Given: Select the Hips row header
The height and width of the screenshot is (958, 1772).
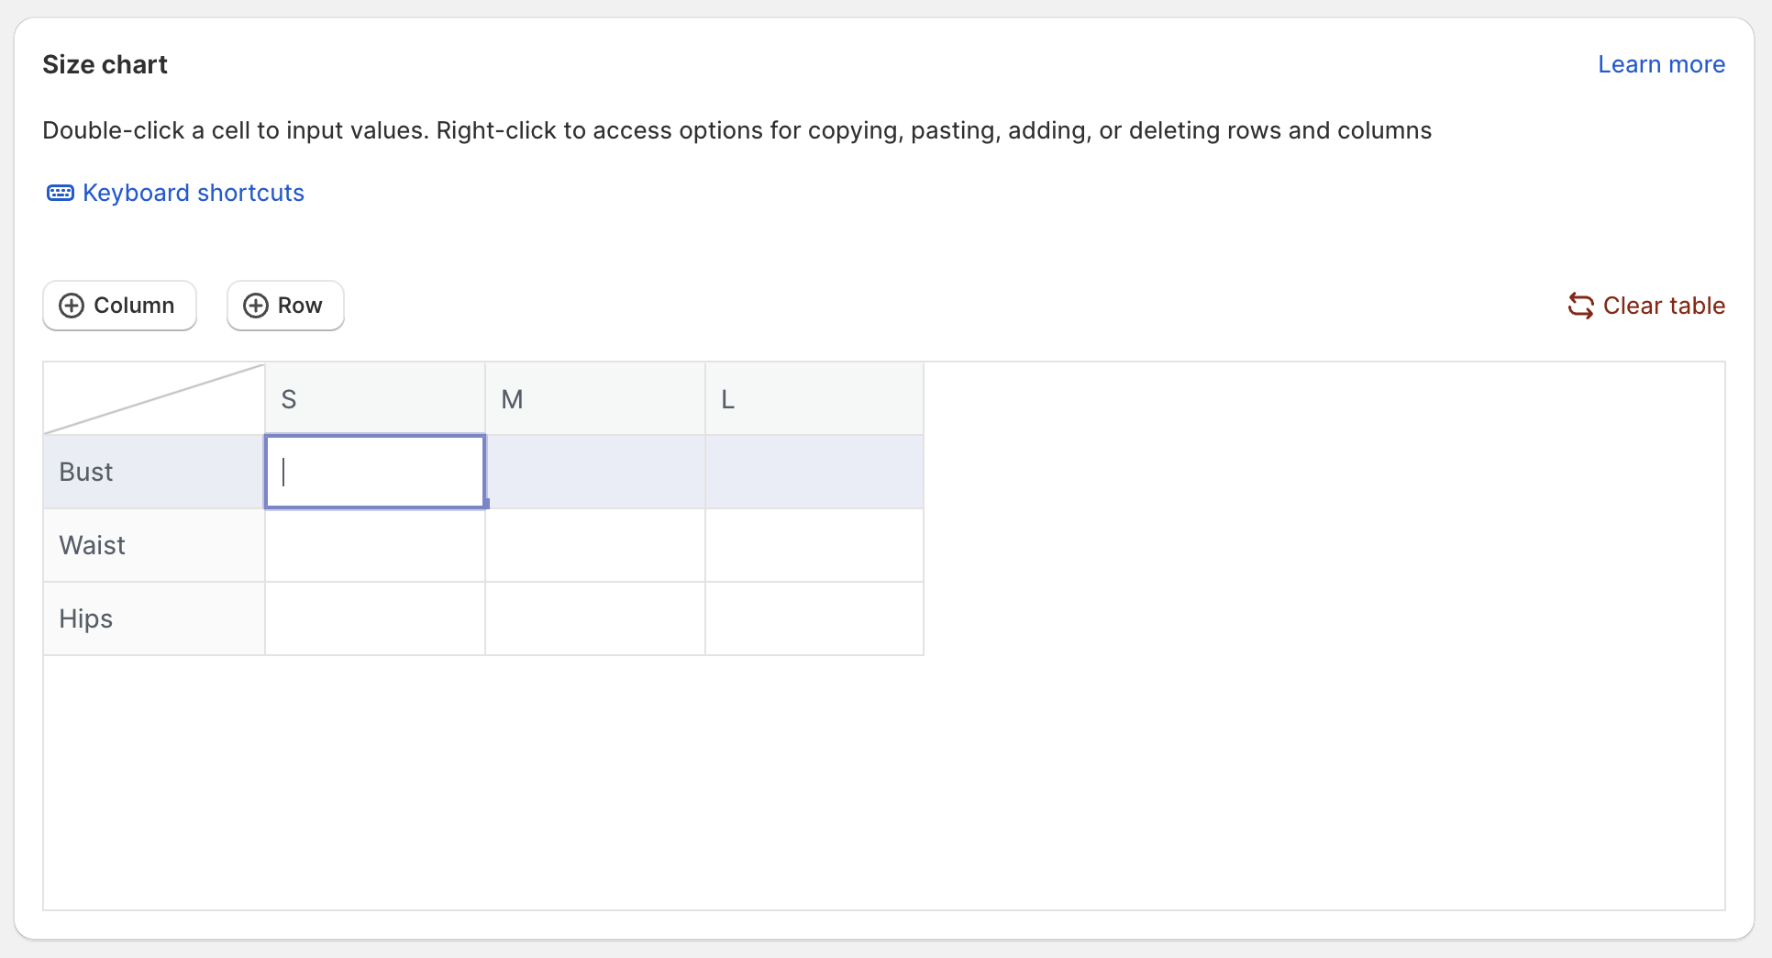Looking at the screenshot, I should tap(154, 618).
